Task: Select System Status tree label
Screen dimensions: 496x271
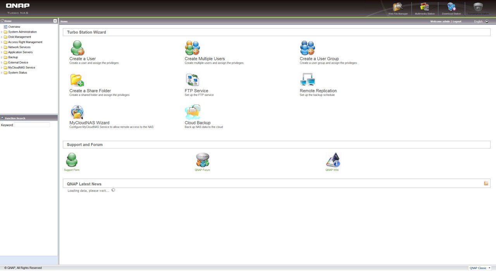Action: tap(18, 72)
